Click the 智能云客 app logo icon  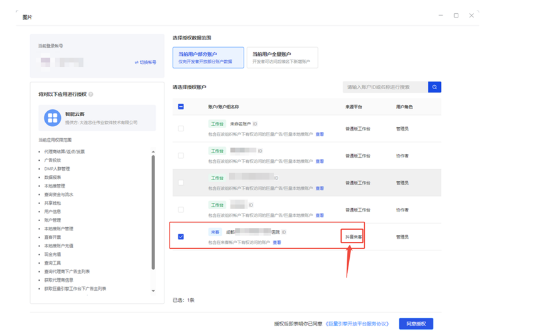[x=52, y=117]
